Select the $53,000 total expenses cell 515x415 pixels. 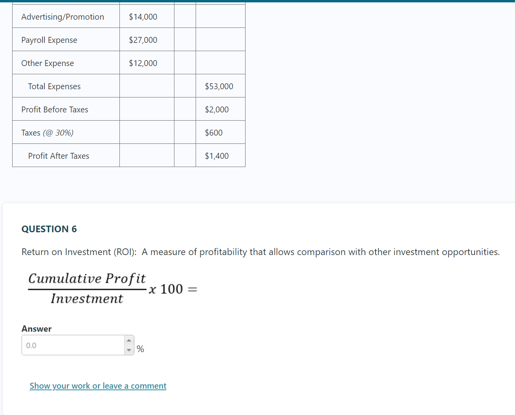pos(219,86)
